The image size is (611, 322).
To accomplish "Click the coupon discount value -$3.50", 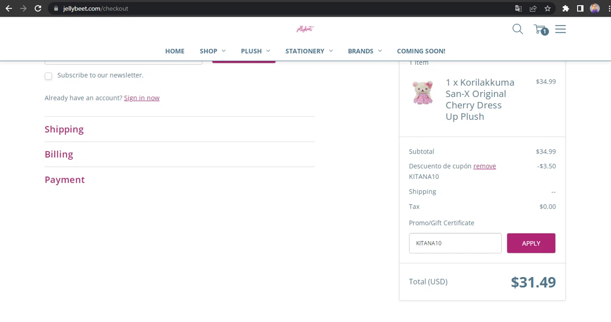I will tap(547, 166).
